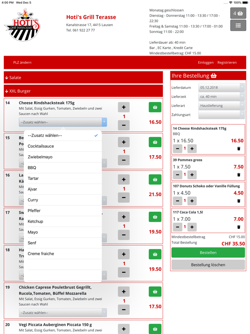This screenshot has width=250, height=334.
Task: Open the list menu icon below the cart button
Action: (238, 26)
